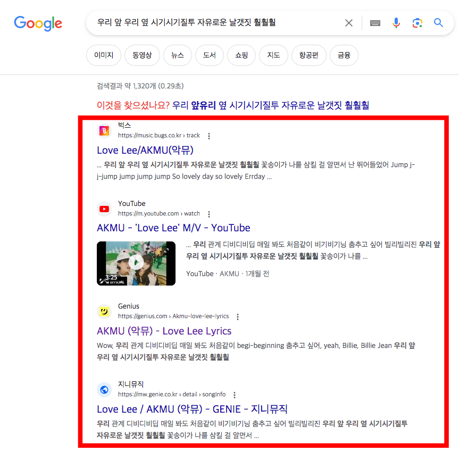Switch to the 뉴스 tab
Image resolution: width=459 pixels, height=452 pixels.
[178, 55]
